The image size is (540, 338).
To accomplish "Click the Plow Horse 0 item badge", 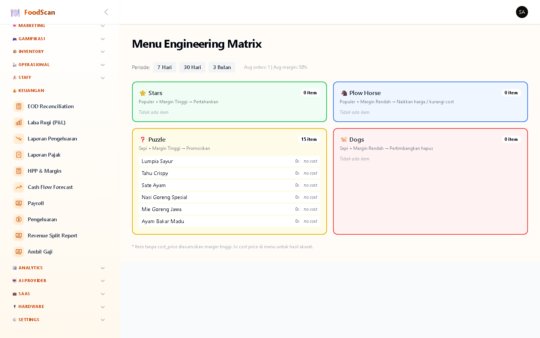I will 511,93.
